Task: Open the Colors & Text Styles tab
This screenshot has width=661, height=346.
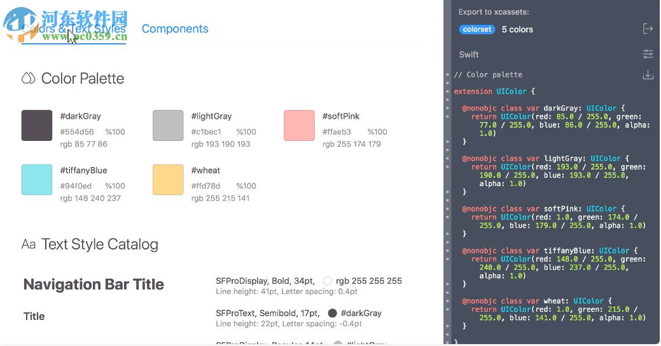Action: coord(74,29)
